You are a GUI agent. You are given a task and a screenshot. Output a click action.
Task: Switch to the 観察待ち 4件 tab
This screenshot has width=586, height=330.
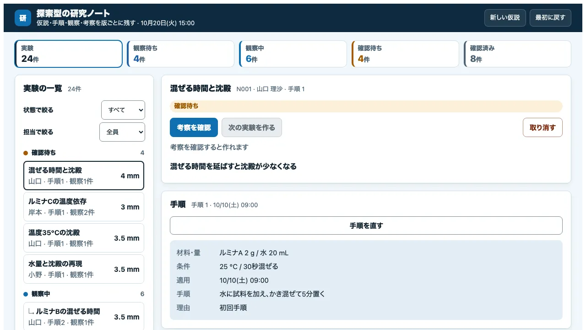coord(180,54)
